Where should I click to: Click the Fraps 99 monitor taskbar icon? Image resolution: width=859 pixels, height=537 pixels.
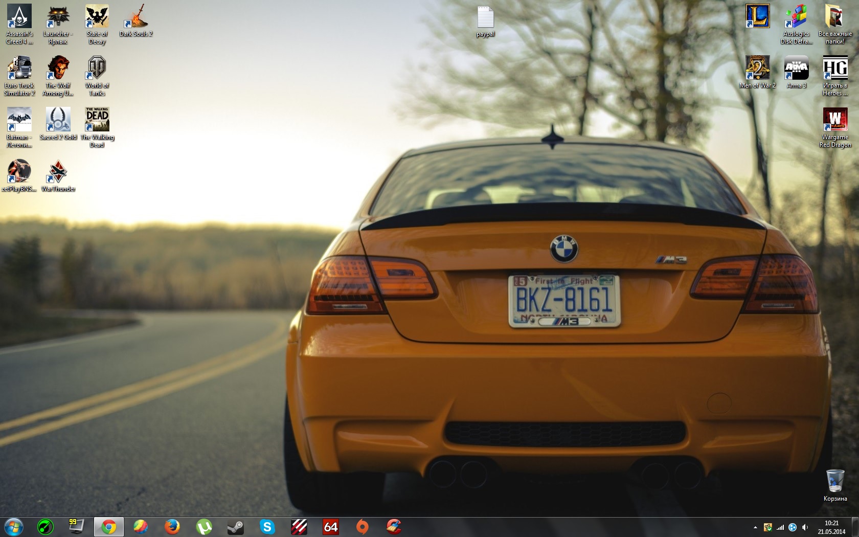point(77,527)
